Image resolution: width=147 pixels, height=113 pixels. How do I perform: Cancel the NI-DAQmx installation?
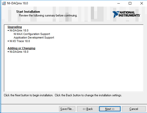(134, 109)
